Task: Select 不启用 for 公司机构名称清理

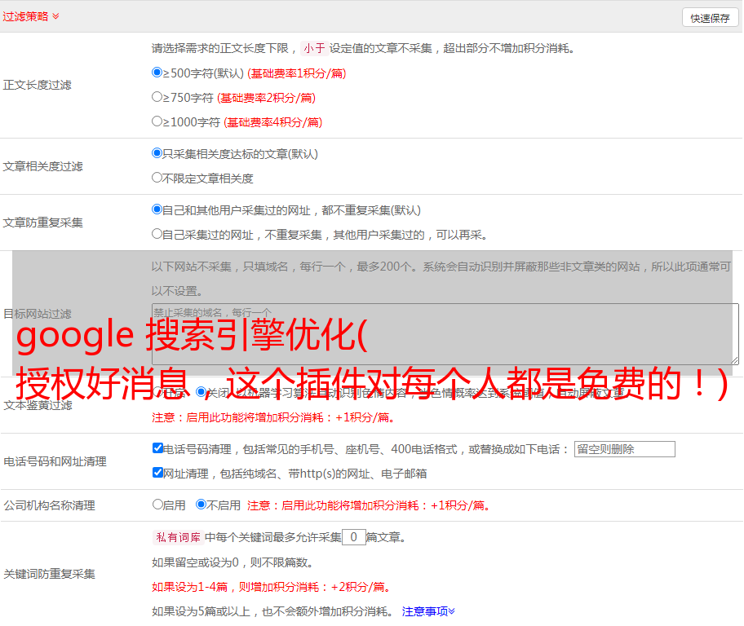Action: click(x=201, y=504)
